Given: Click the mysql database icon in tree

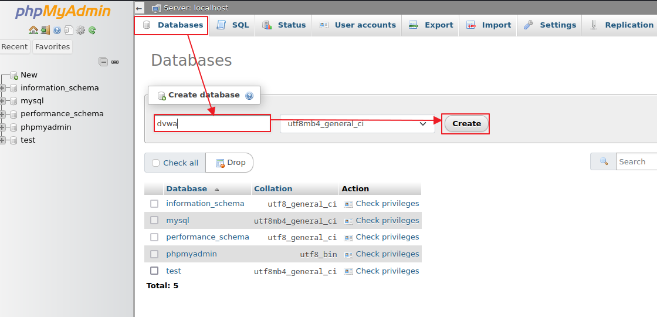Looking at the screenshot, I should tap(14, 101).
